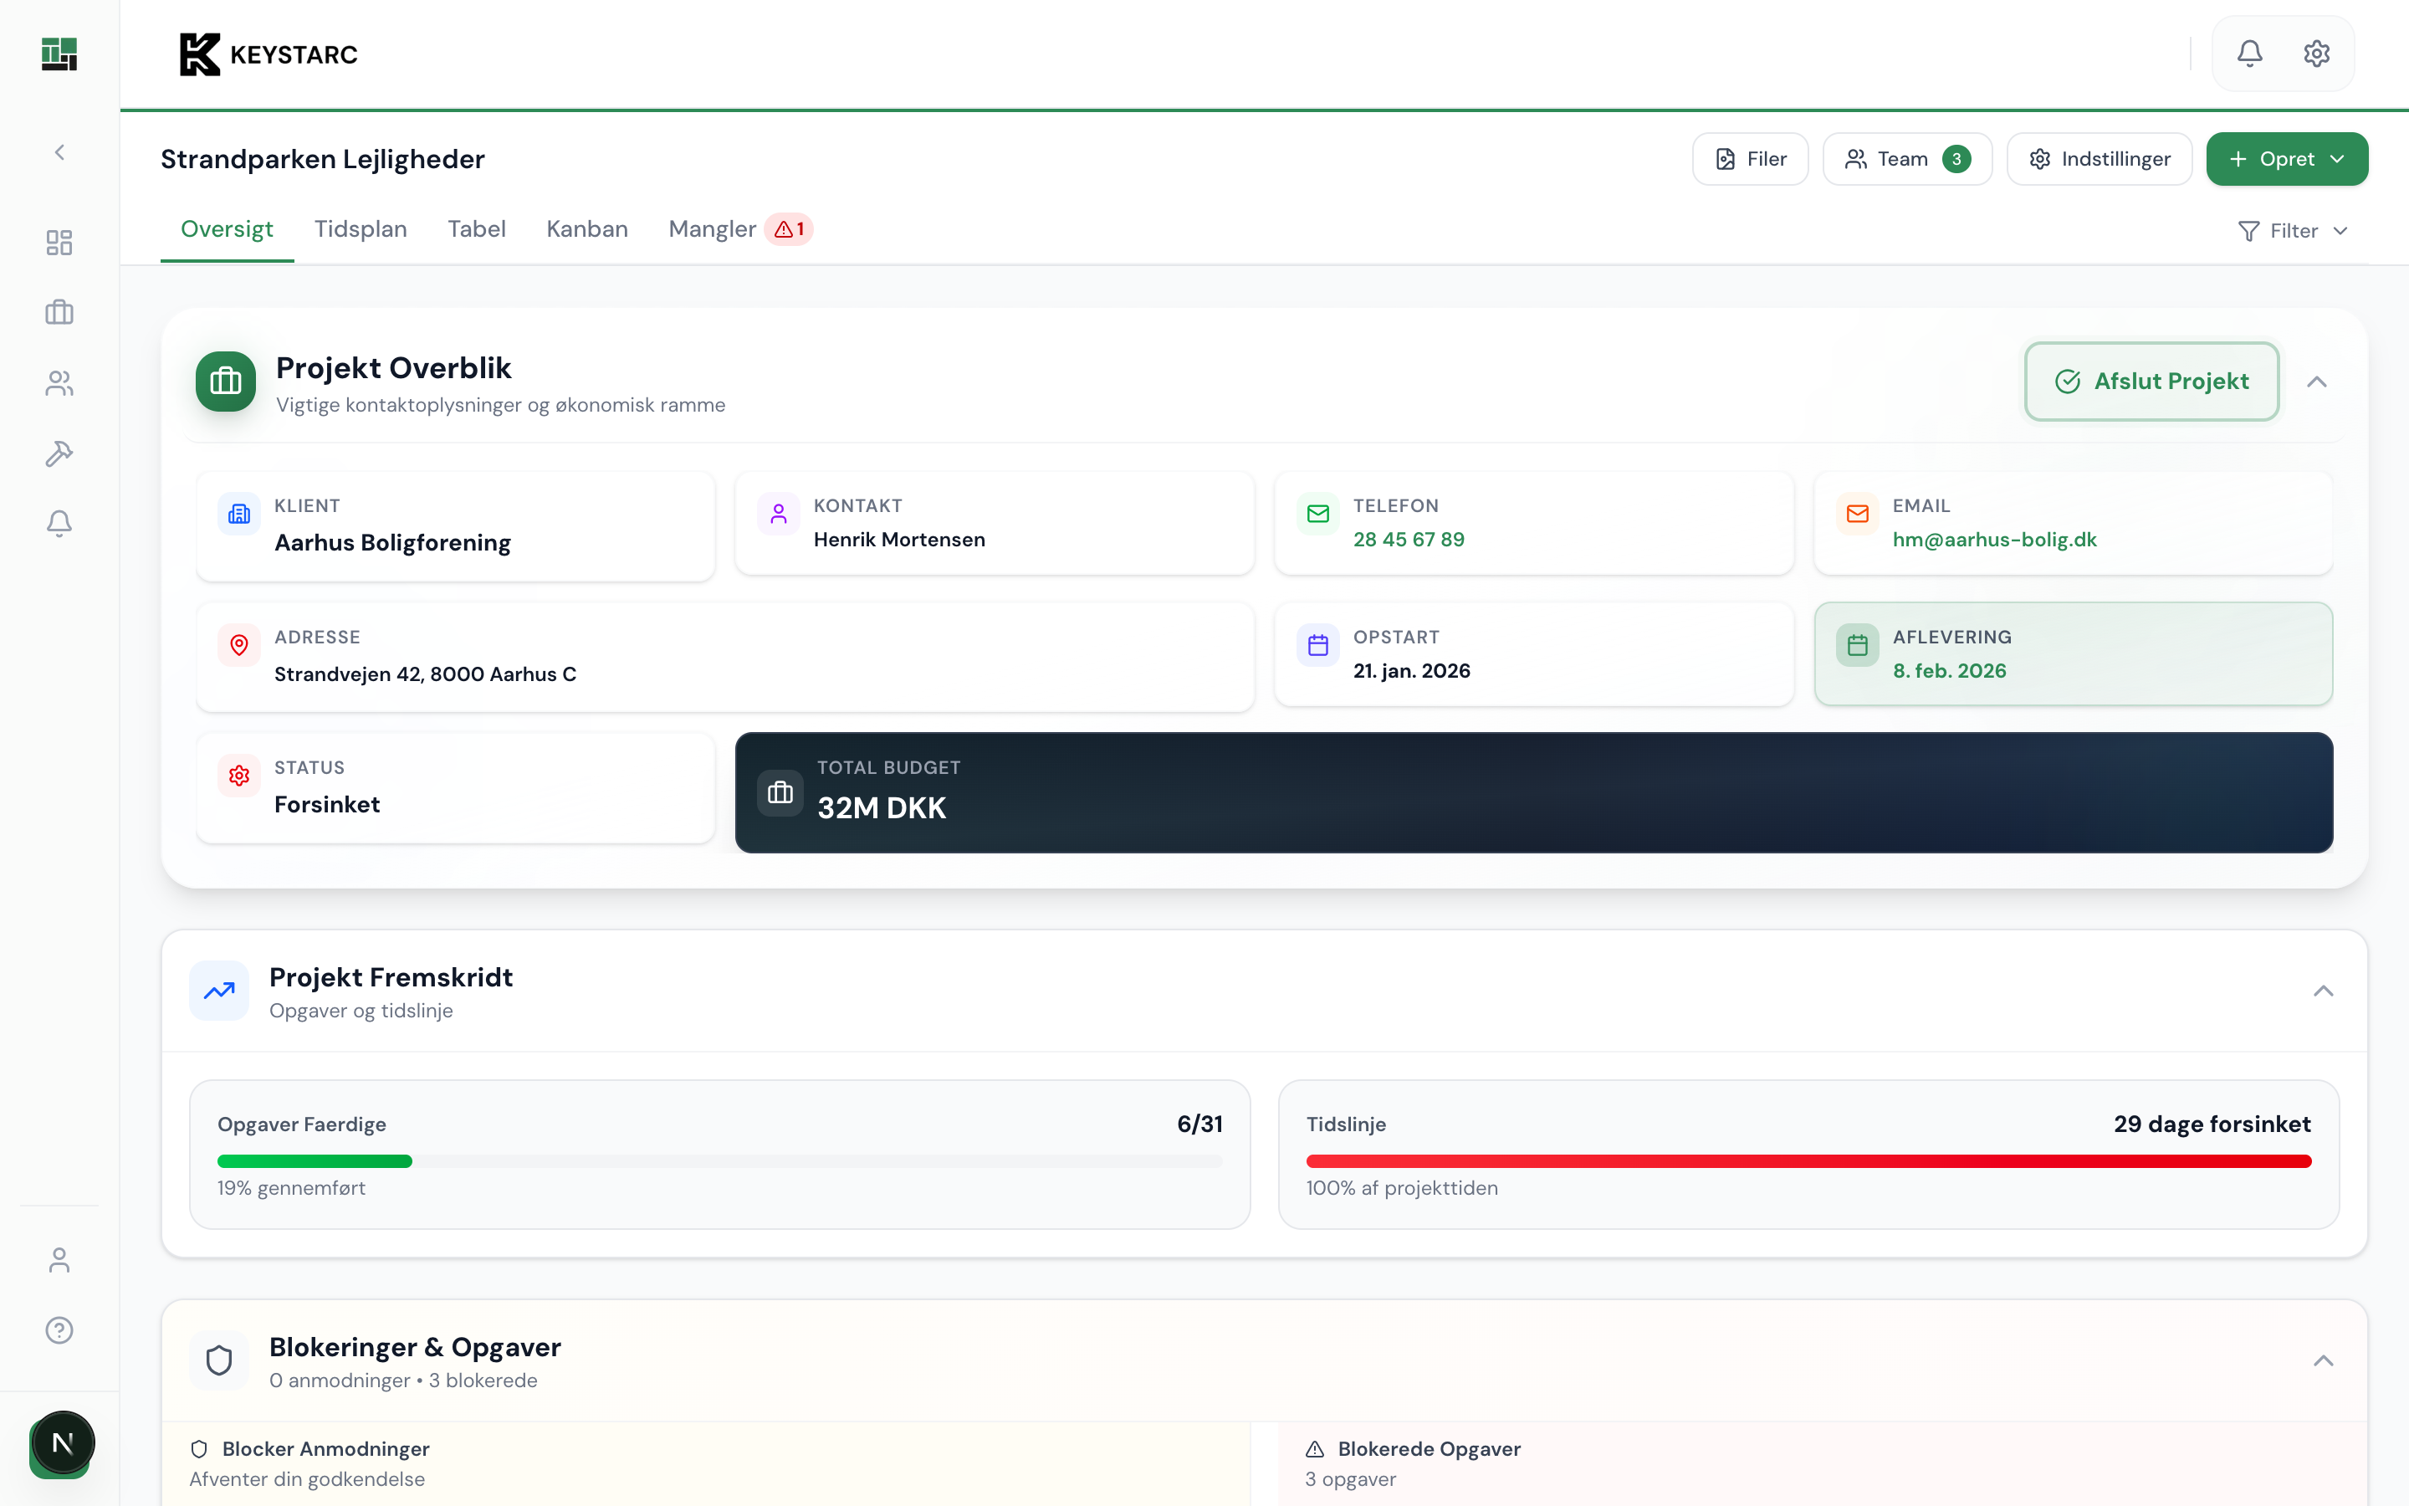Open the notifications bell in top bar
The image size is (2409, 1506).
coord(2250,54)
